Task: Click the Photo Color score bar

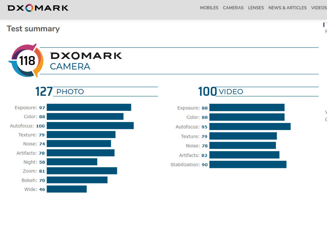Action: tap(85, 116)
